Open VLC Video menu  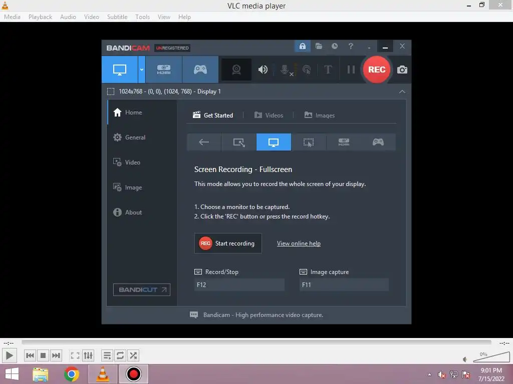click(x=92, y=17)
